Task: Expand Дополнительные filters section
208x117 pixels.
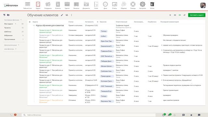Action: 12,45
